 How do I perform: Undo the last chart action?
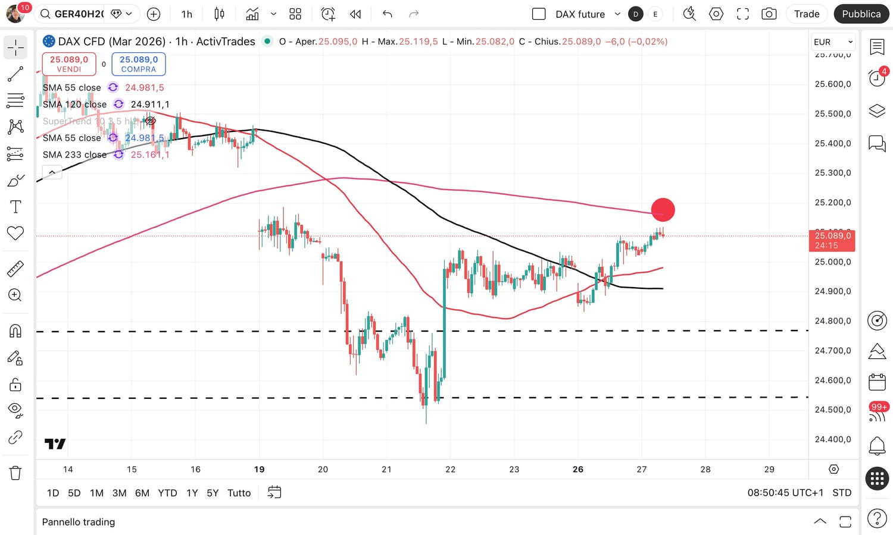pos(388,14)
